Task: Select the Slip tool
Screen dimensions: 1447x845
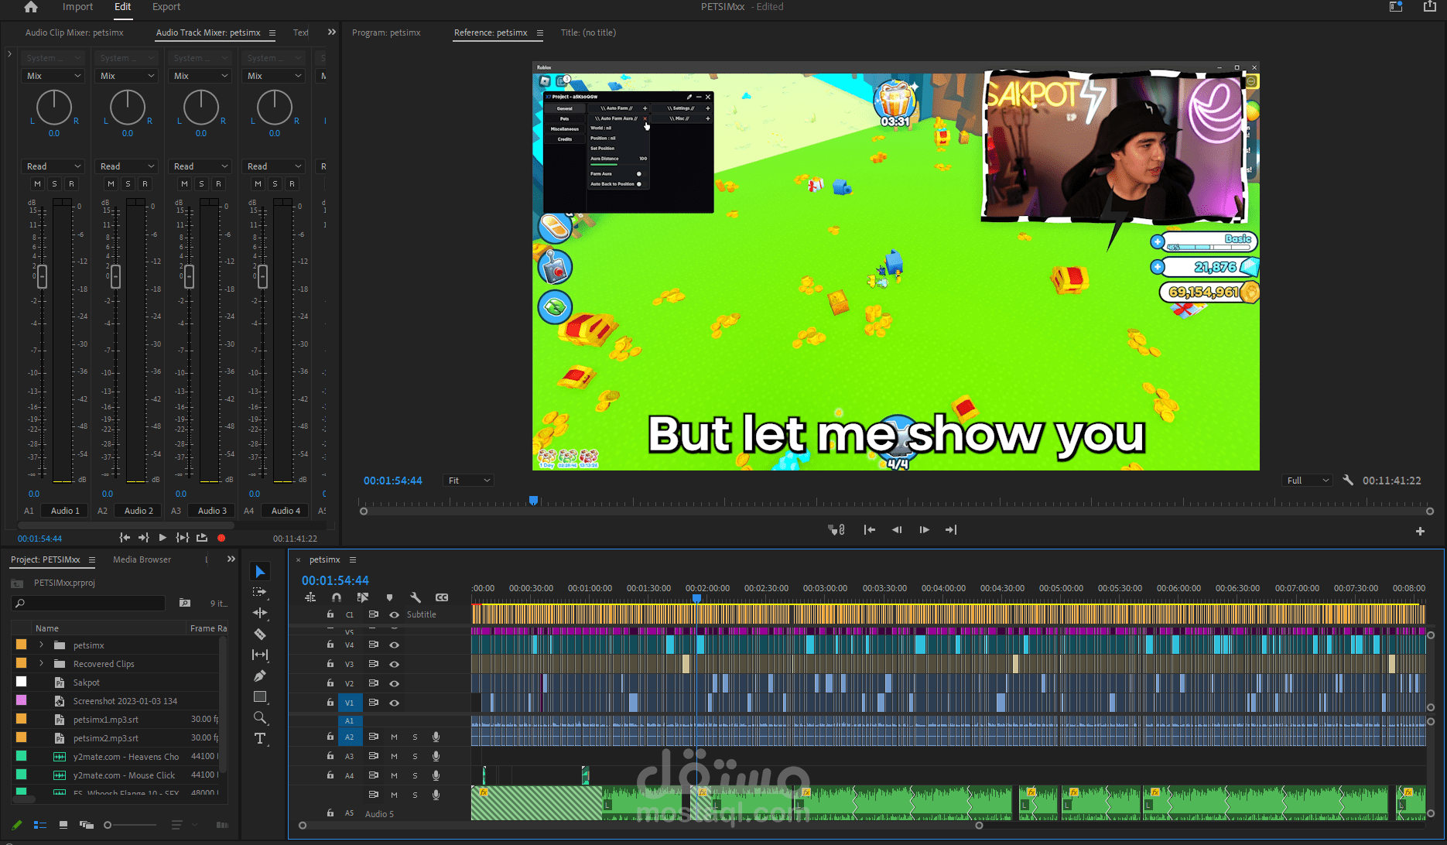Action: click(260, 655)
